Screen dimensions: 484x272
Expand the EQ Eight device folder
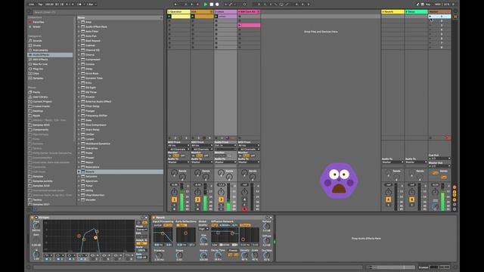(x=79, y=88)
